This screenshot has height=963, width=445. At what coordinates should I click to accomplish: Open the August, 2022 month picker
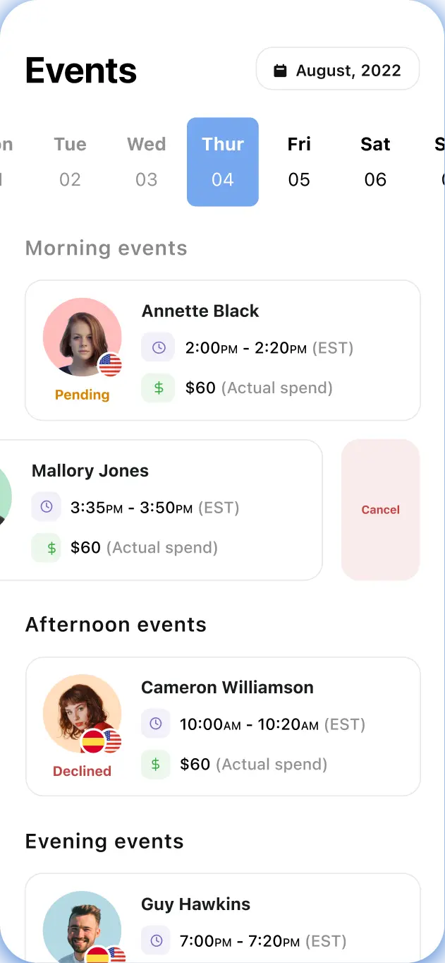click(x=338, y=69)
